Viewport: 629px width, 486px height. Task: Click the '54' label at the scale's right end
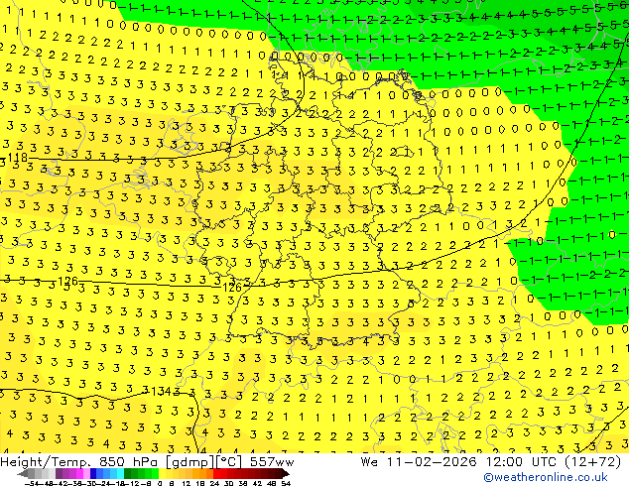tap(286, 483)
